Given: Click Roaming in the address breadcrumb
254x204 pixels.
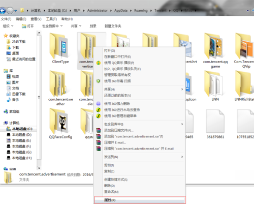Looking at the screenshot, I should point(141,11).
